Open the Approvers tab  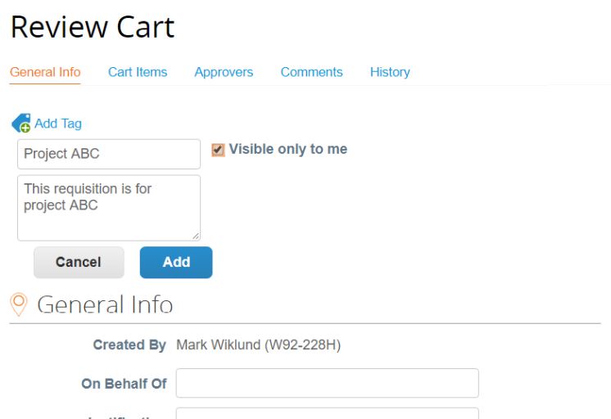224,72
